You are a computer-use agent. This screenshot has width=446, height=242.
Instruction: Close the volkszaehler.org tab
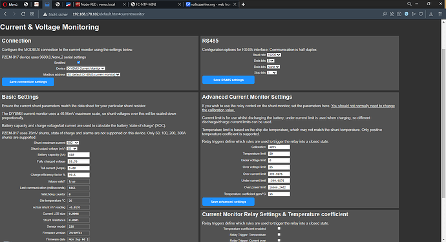[x=235, y=5]
